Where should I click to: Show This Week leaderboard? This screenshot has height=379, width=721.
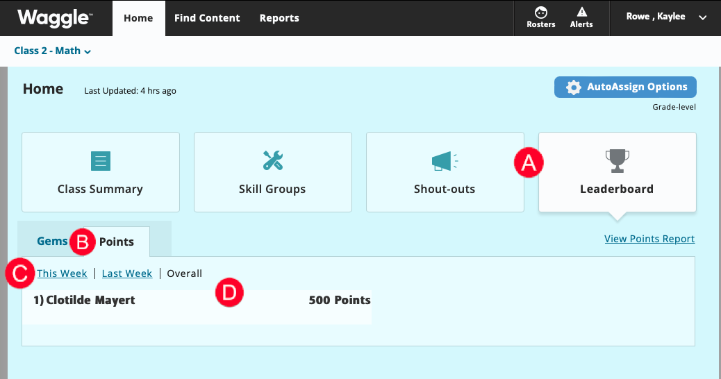coord(62,273)
